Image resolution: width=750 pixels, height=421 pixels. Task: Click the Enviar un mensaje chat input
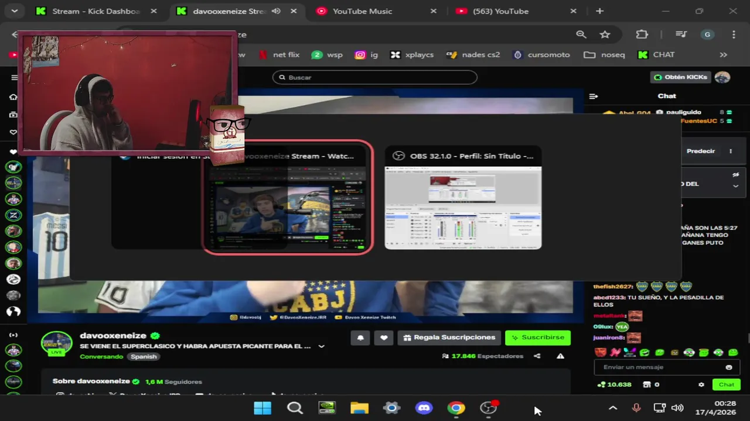(x=666, y=367)
